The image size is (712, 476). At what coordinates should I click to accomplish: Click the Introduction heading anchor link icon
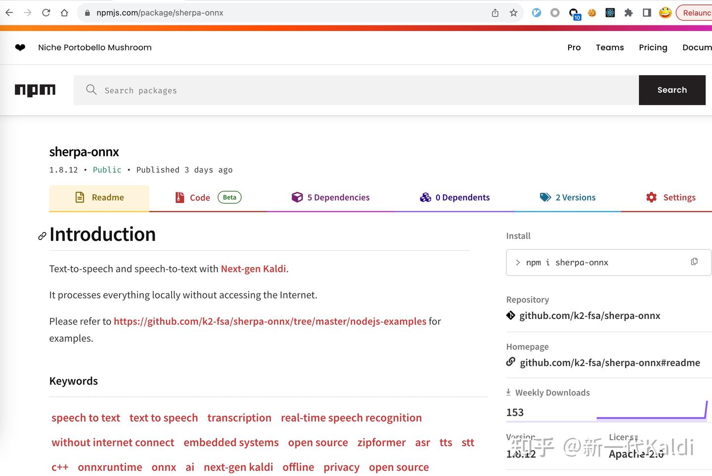tap(43, 236)
